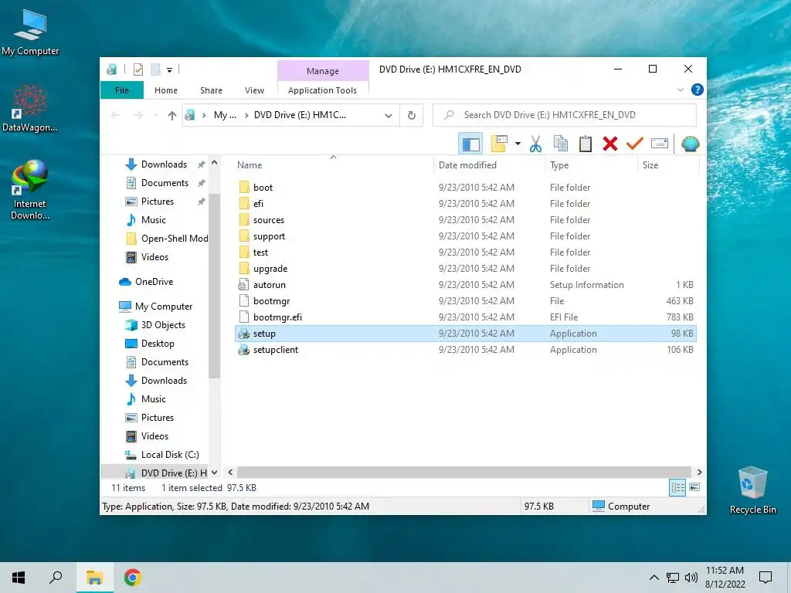Expand the ribbon with the chevron
Screen dimensions: 791x593
(680, 90)
